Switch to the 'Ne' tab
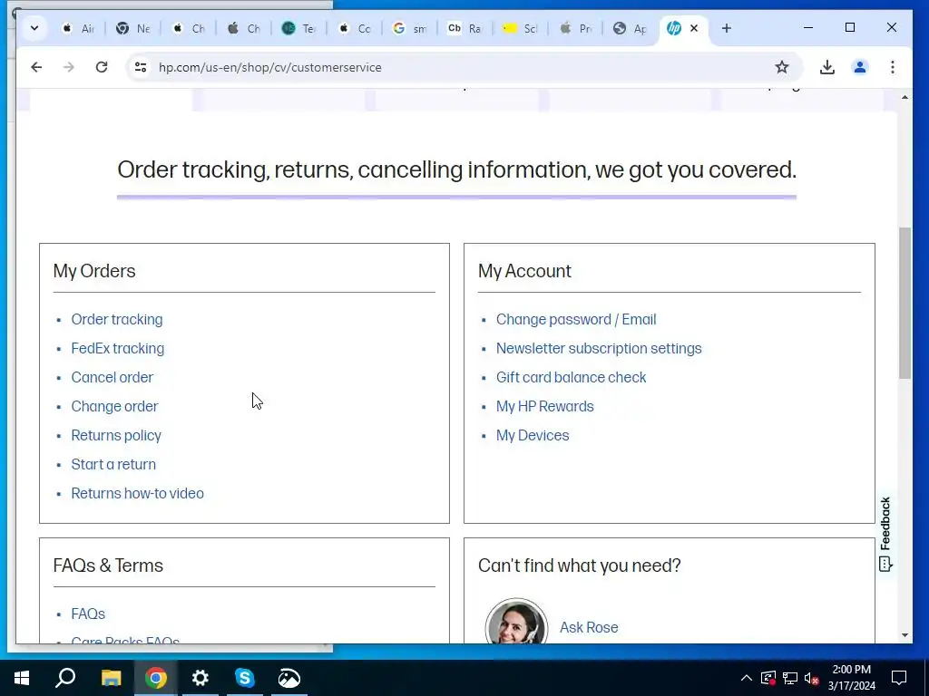This screenshot has width=929, height=696. (133, 28)
